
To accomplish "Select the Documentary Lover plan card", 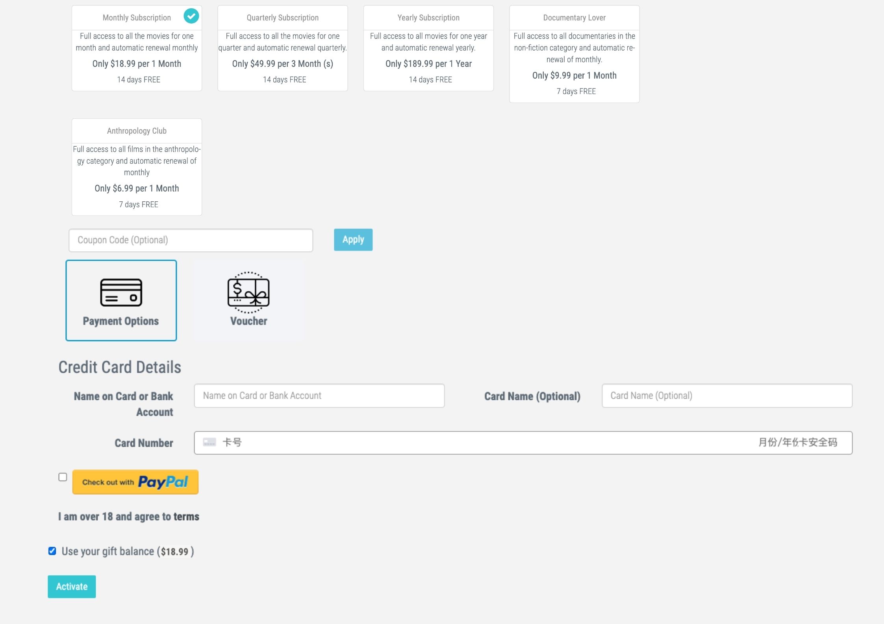I will tap(574, 54).
